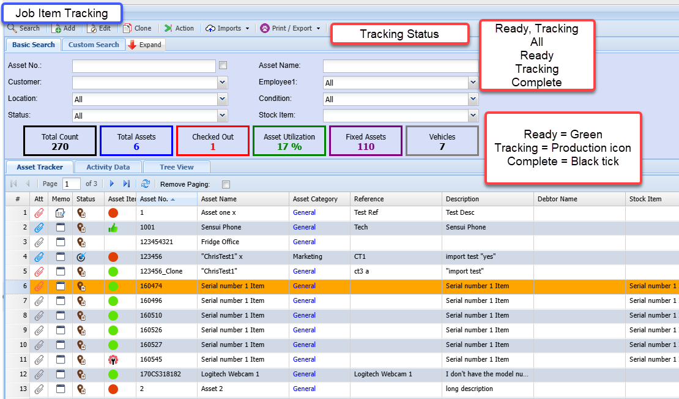Go to next page arrow
Viewport: 679px width, 399px height.
pyautogui.click(x=112, y=184)
